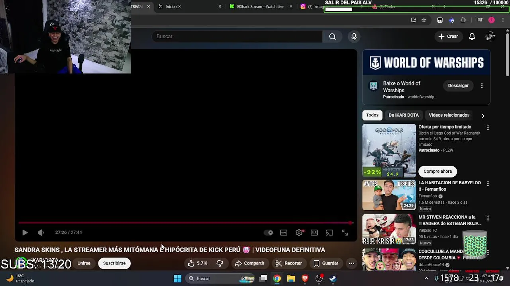Viewport: 510px width, 286px height.
Task: Enter fullscreen mode in the player
Action: (x=345, y=233)
